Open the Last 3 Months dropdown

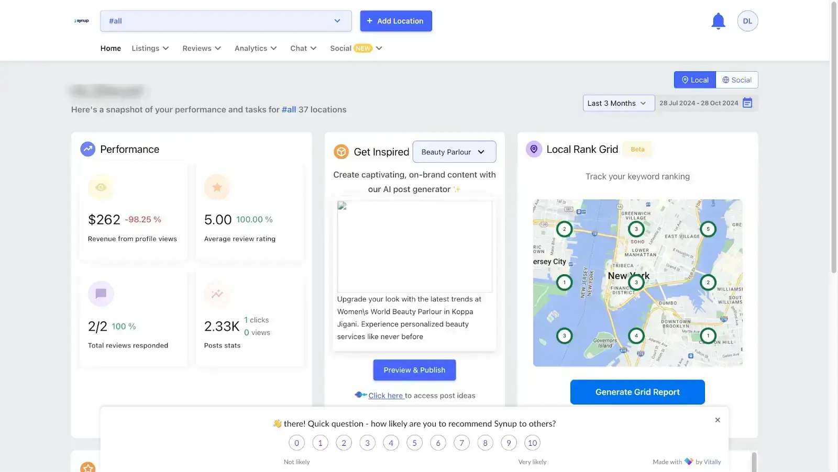coord(619,103)
